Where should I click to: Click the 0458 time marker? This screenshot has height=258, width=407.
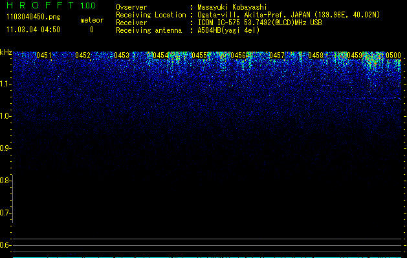[316, 55]
